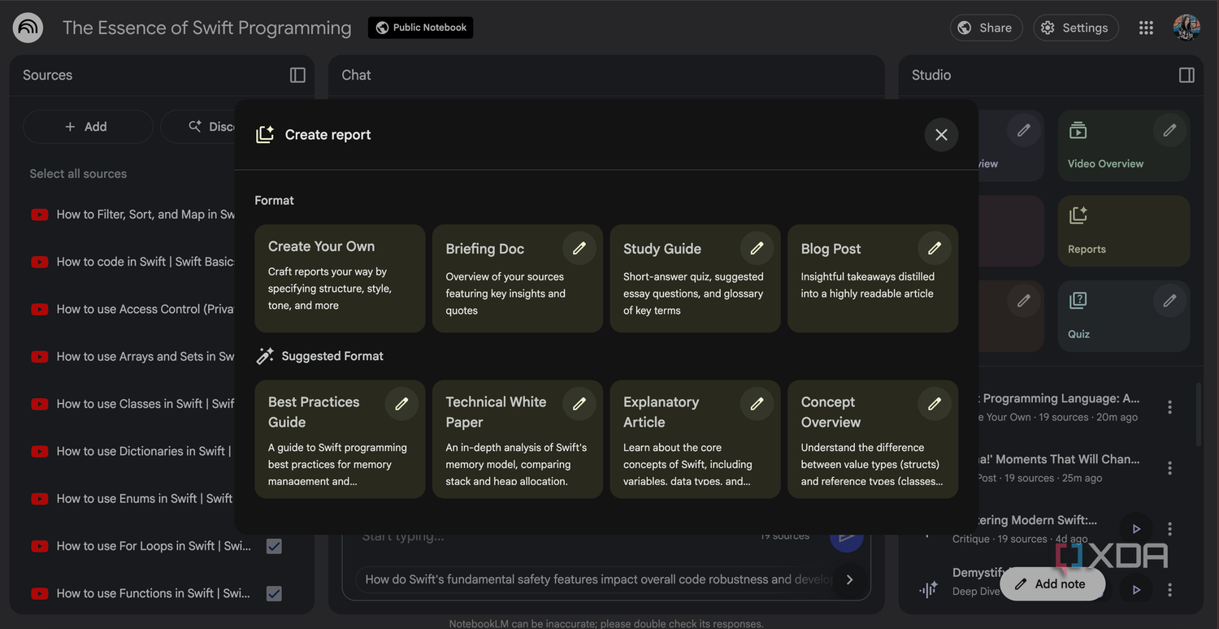Screen dimensions: 1219x629
Task: Close the Create report dialog
Action: (941, 135)
